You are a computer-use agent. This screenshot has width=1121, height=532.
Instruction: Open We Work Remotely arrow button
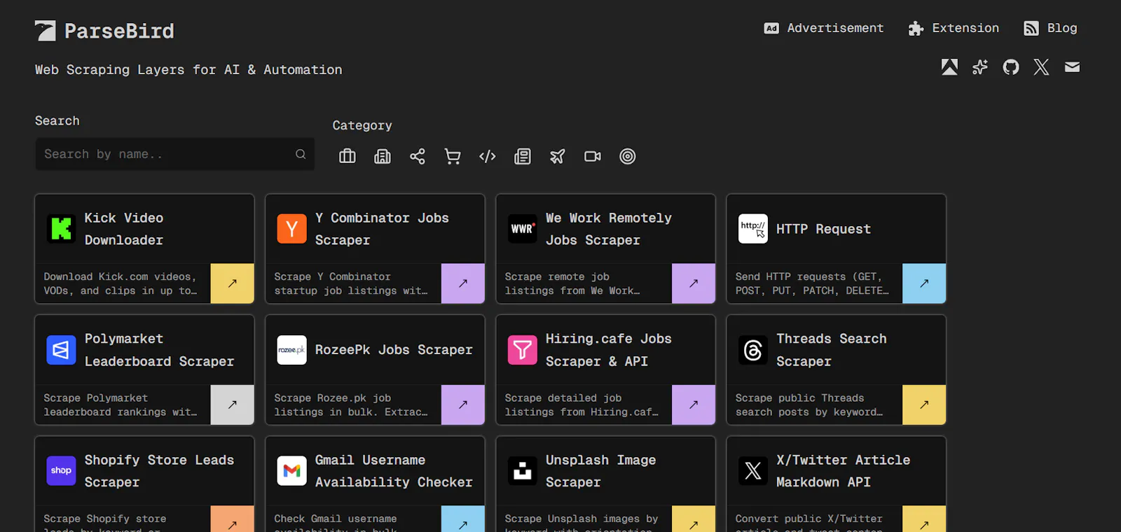point(693,283)
